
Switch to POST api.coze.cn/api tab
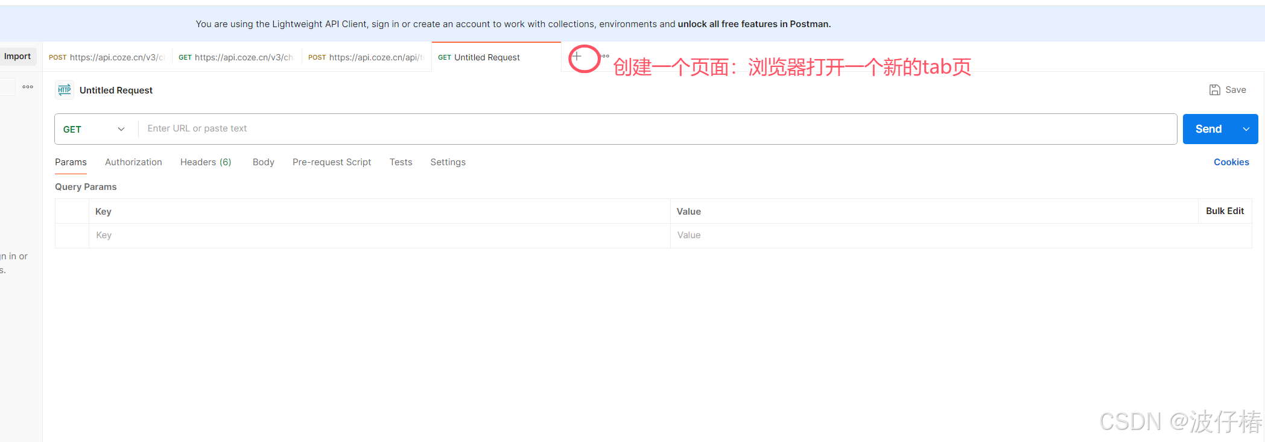366,57
